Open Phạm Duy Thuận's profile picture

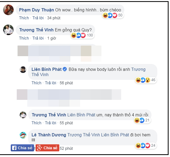8,10
